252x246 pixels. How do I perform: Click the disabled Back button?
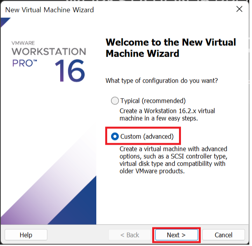click(130, 235)
